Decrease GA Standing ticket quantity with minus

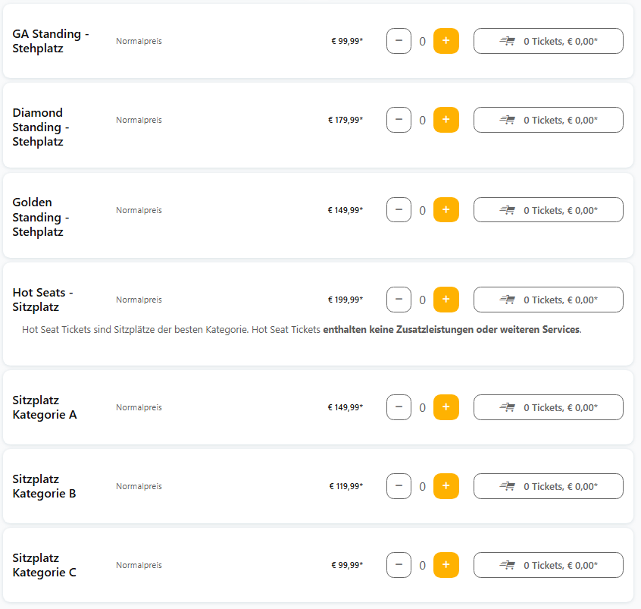pos(399,41)
